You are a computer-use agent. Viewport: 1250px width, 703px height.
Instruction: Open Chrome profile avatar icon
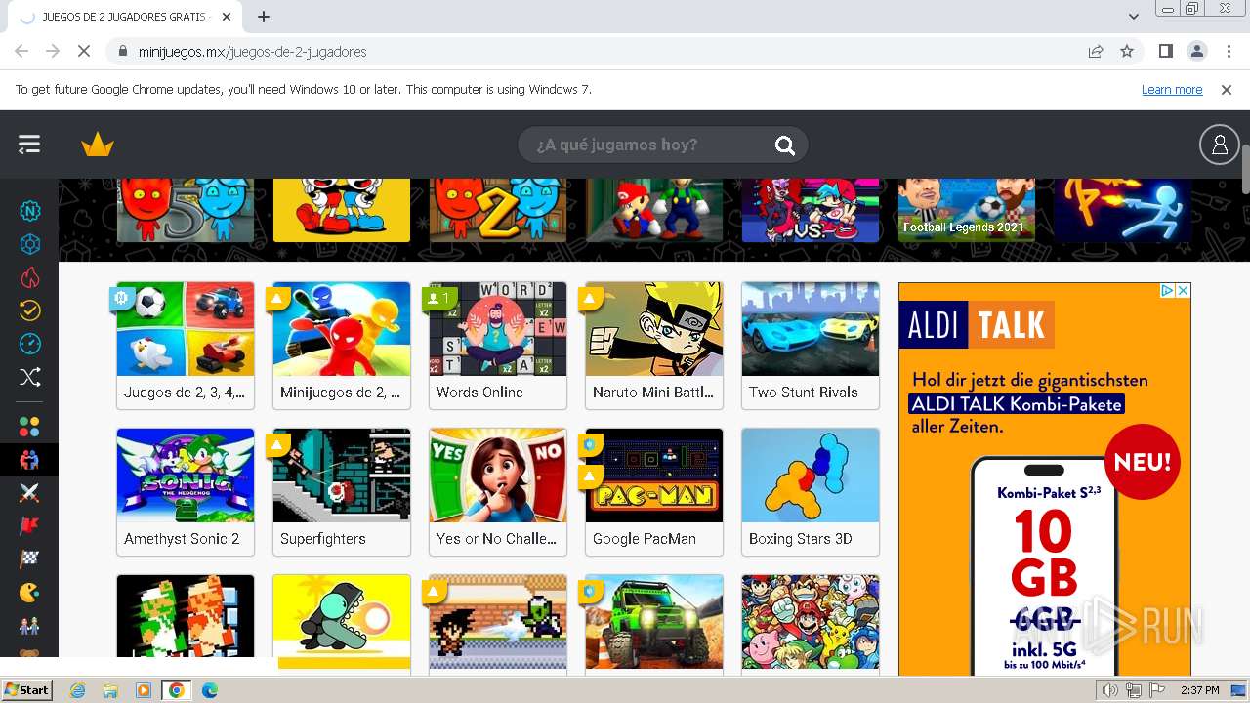pos(1196,51)
